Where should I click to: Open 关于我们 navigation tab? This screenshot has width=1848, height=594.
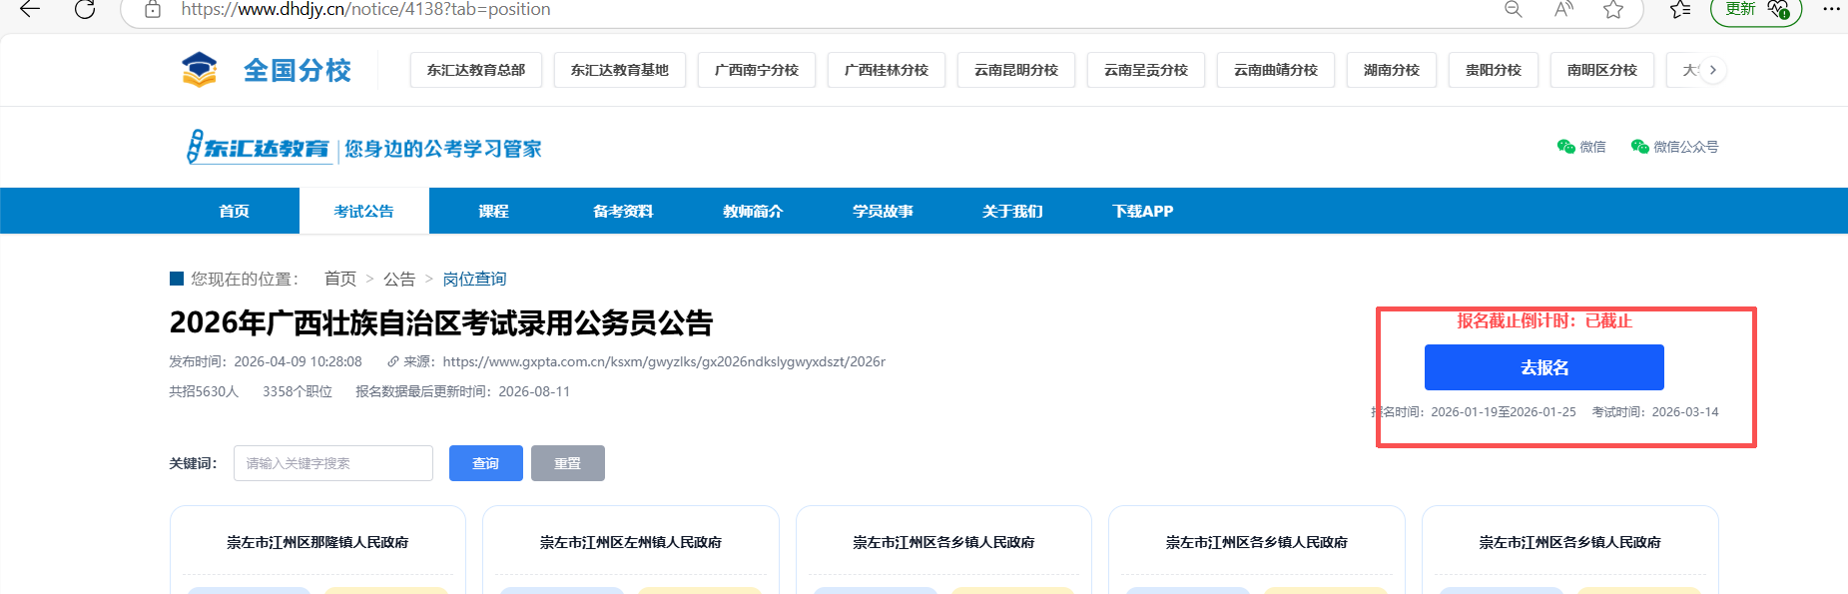[1013, 211]
